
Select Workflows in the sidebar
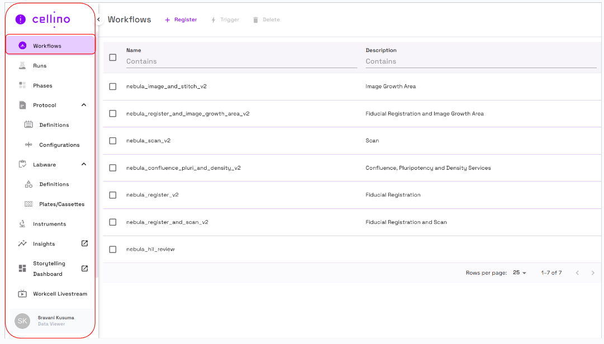pos(50,46)
